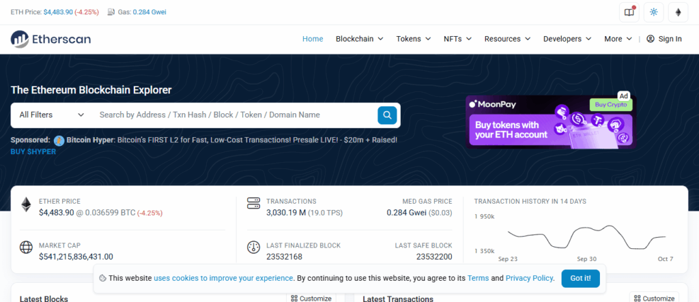Open the NFTs menu
Screen dimensions: 699x302
click(458, 39)
